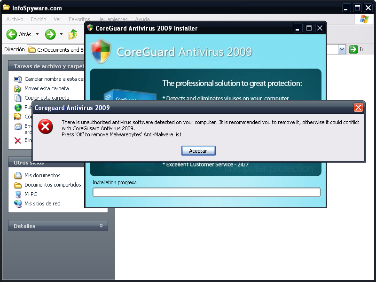Click the red error icon in the dialog
Image resolution: width=376 pixels, height=282 pixels.
[45, 126]
